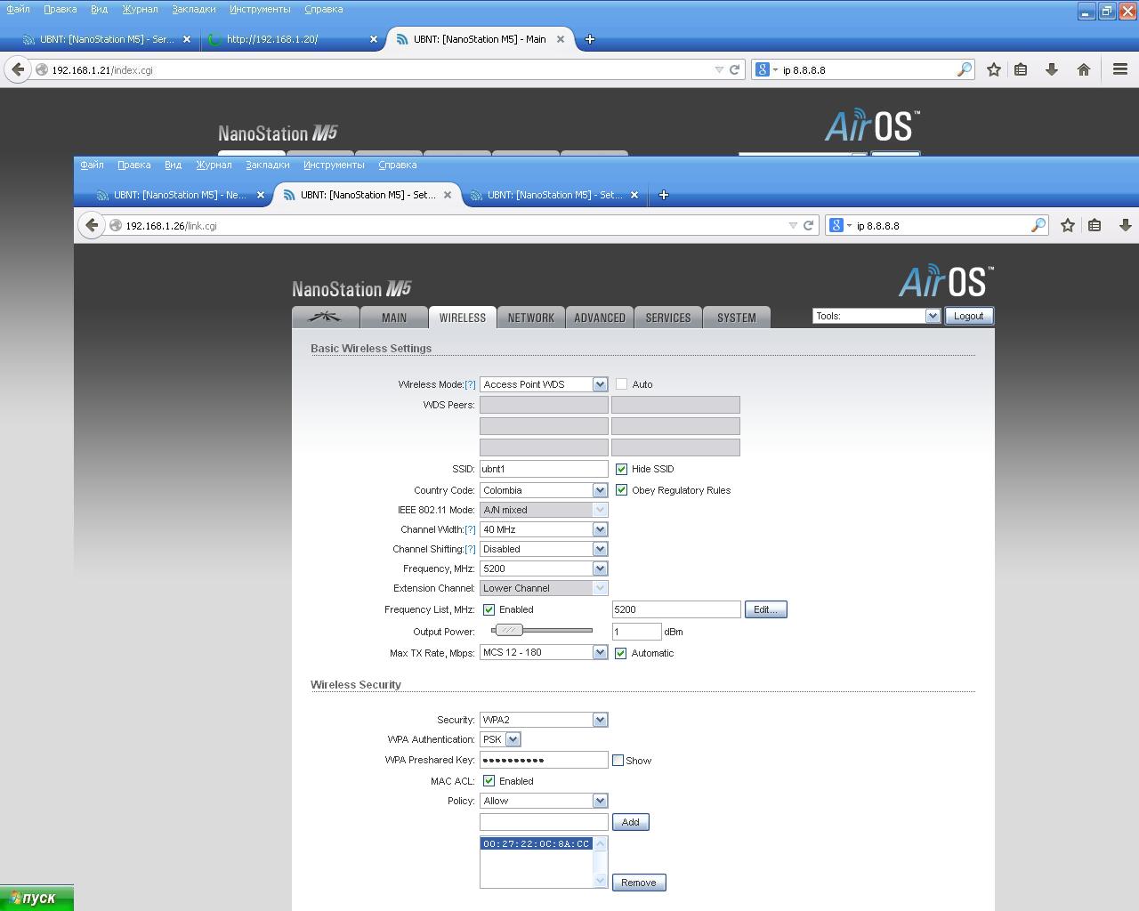The image size is (1139, 911).
Task: Open Channel Shifting help [?] link
Action: tap(470, 549)
